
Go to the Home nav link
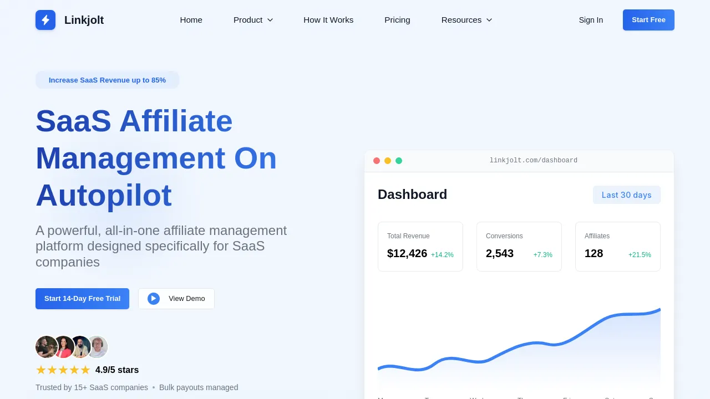pyautogui.click(x=191, y=20)
